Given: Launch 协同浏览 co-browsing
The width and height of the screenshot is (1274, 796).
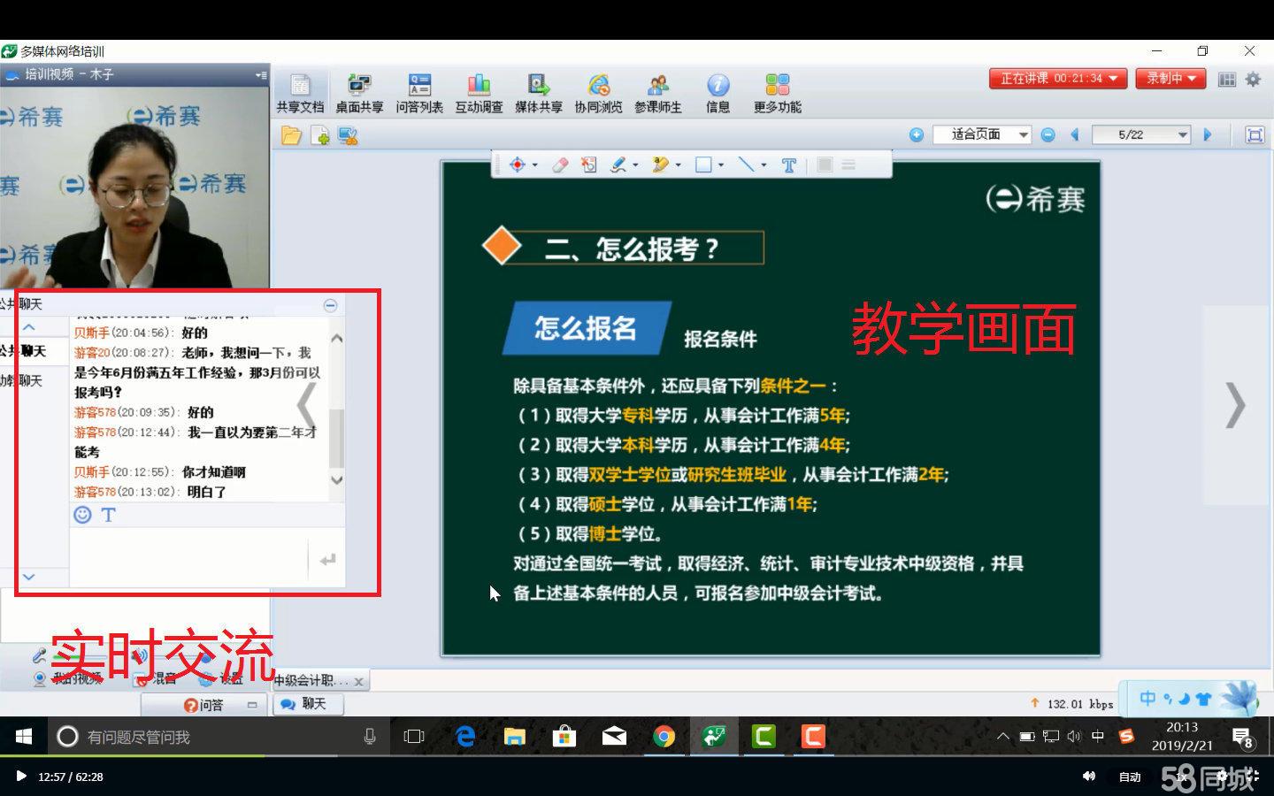Looking at the screenshot, I should coord(598,93).
